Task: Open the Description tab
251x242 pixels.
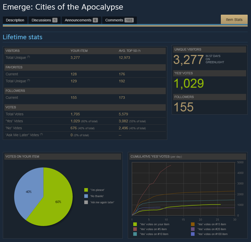Action: tap(15, 20)
